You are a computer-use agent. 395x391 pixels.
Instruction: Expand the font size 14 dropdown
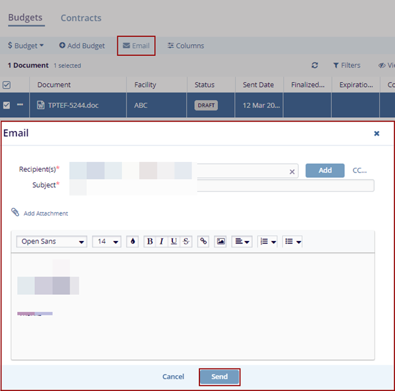[x=106, y=242]
